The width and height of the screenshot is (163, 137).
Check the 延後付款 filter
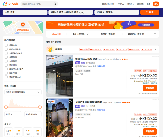(6, 65)
